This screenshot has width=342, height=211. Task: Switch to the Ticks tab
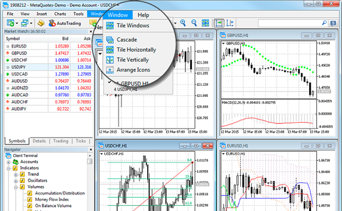pos(81,141)
